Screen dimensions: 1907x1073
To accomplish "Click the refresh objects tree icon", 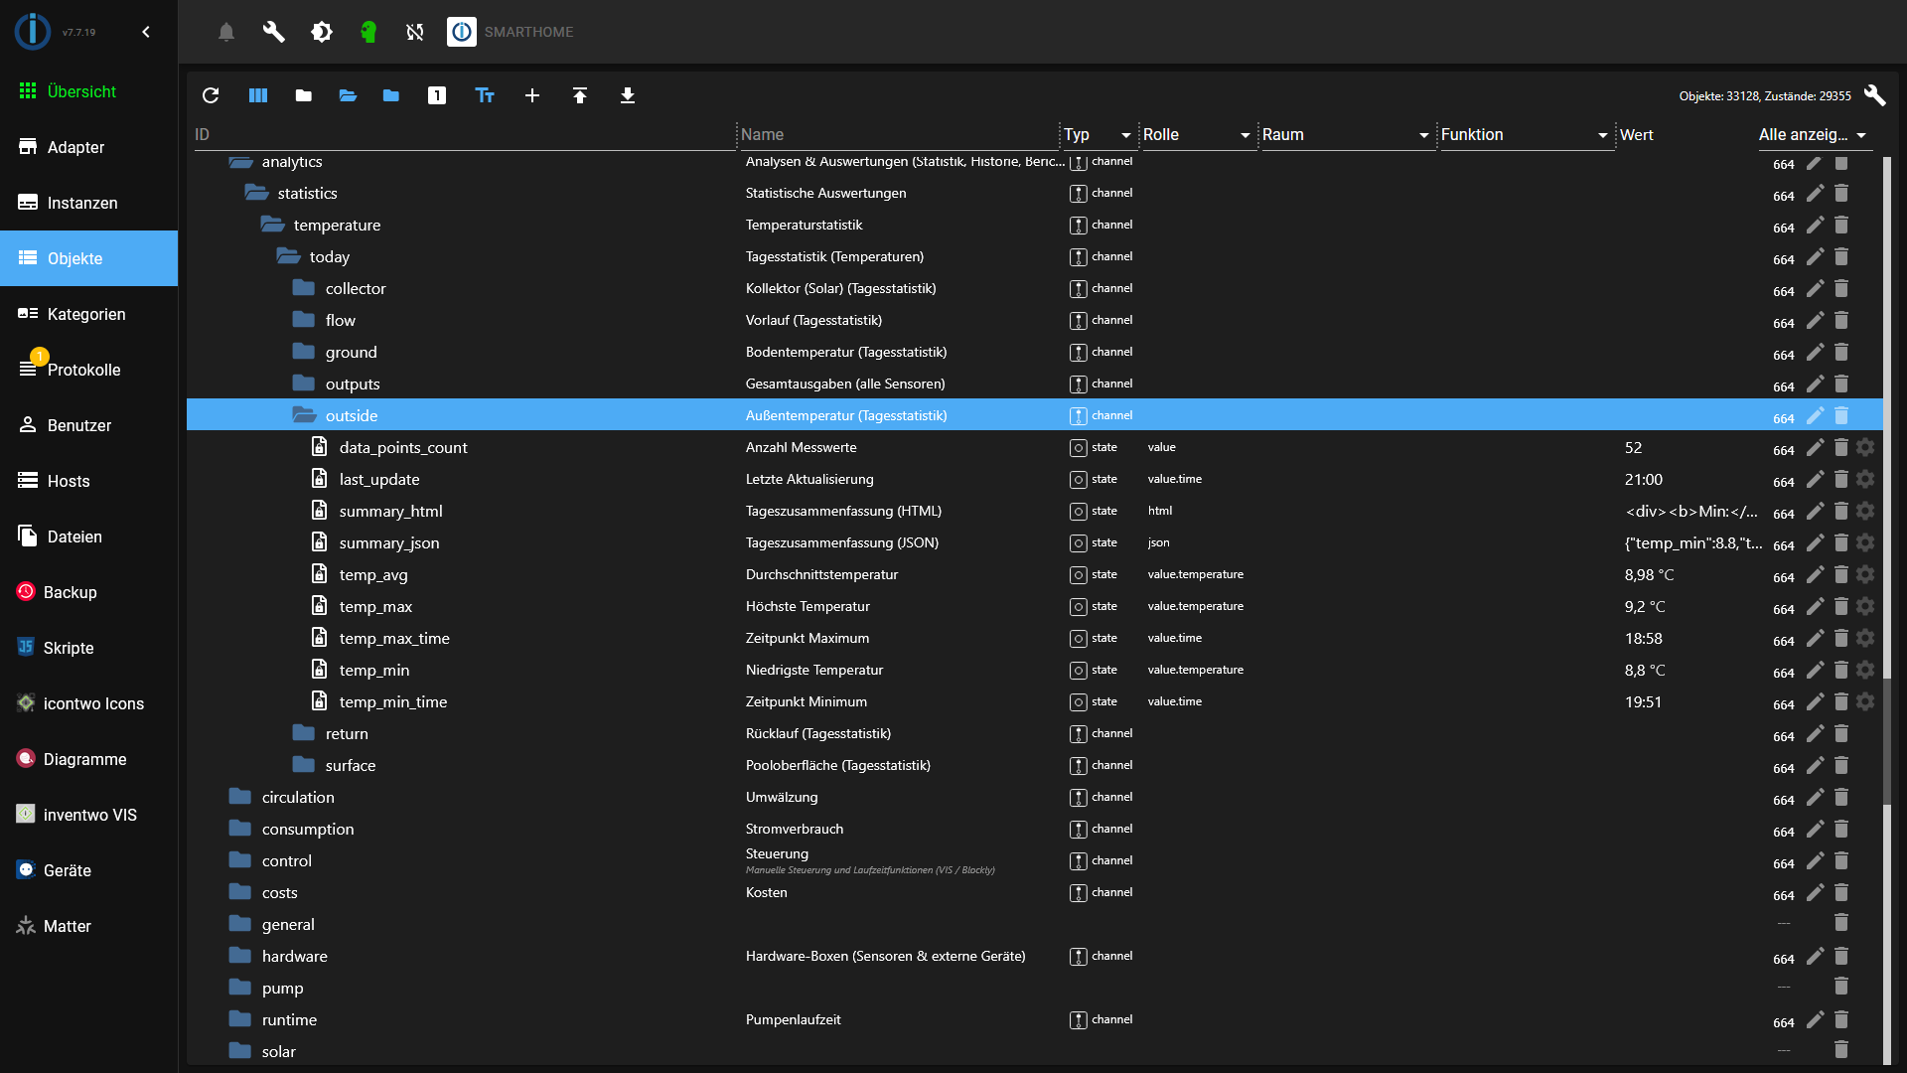I will pyautogui.click(x=211, y=95).
